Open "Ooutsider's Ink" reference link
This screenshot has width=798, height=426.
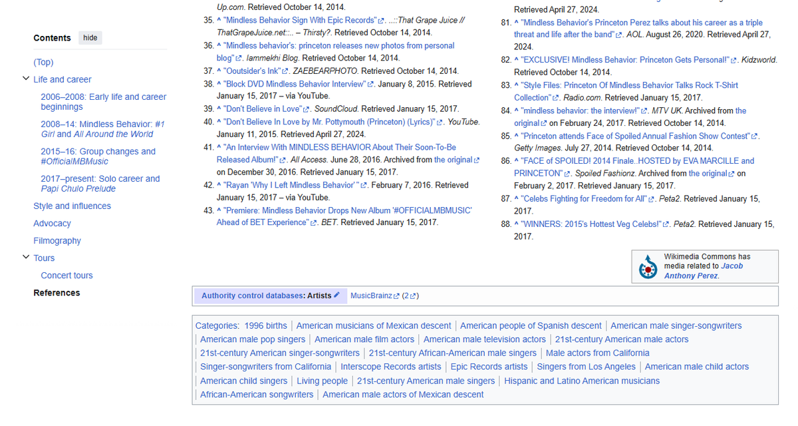click(x=256, y=71)
